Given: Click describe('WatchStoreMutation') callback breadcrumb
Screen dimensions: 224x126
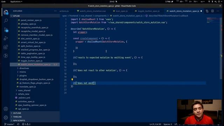Looking at the screenshot, I should click(167, 16).
